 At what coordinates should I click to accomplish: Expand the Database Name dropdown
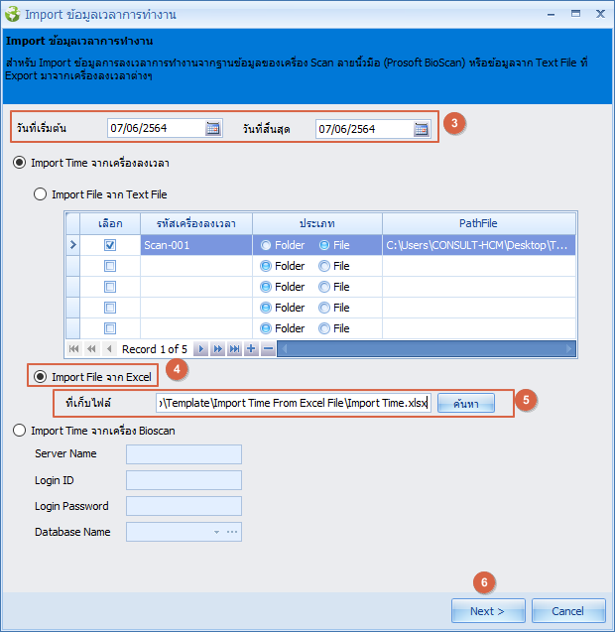(217, 532)
